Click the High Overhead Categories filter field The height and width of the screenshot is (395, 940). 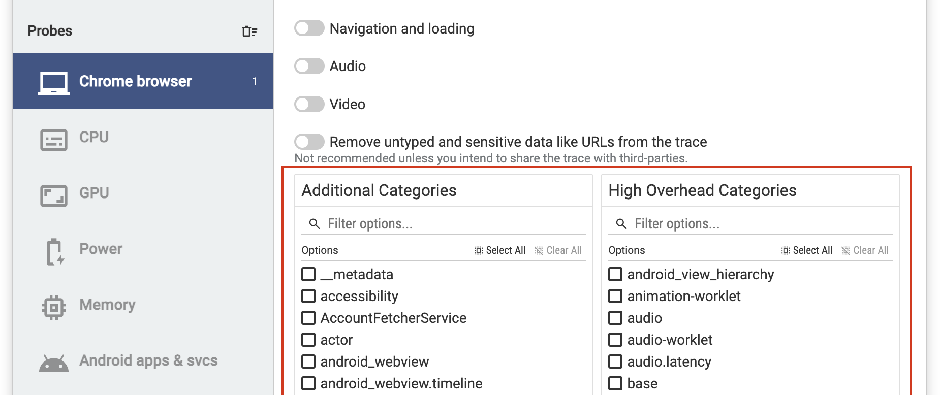[759, 224]
